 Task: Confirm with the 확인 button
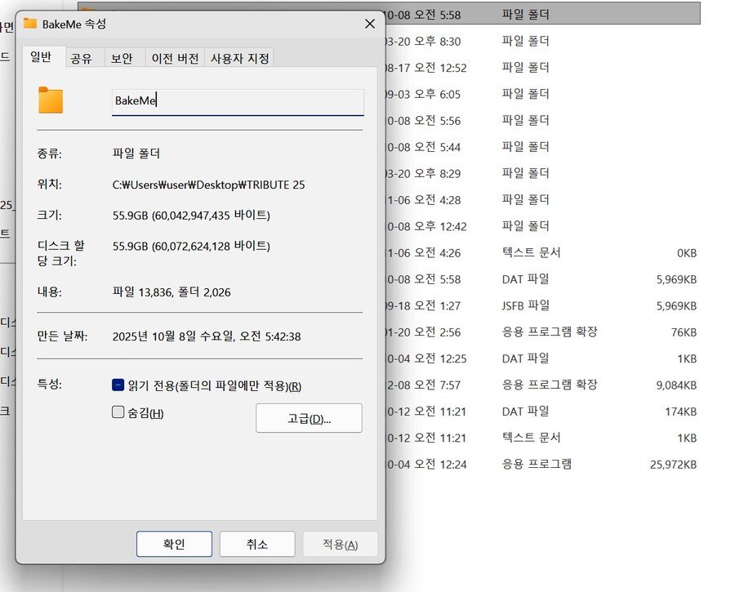174,544
